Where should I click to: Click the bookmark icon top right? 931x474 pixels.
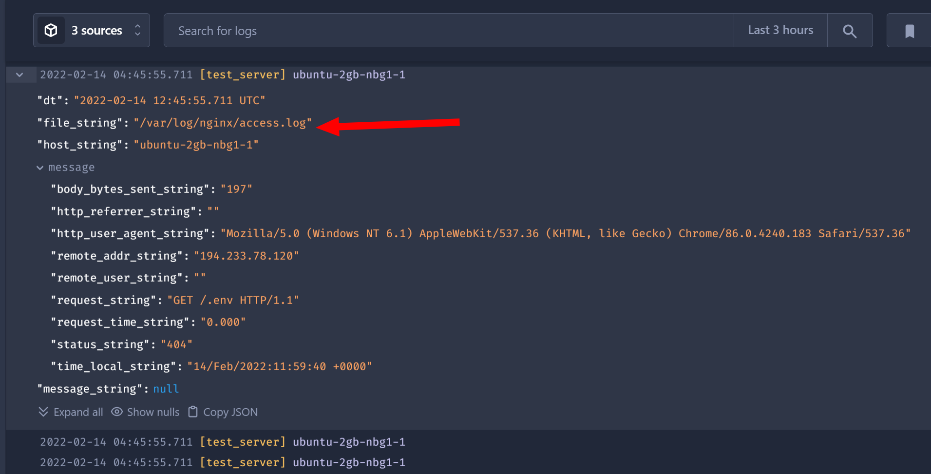pos(909,31)
